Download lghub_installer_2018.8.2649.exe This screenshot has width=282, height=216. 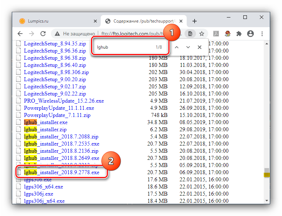click(x=62, y=158)
